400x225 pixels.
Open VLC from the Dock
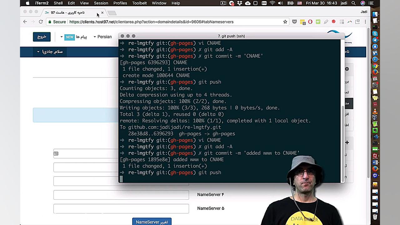[x=375, y=111]
